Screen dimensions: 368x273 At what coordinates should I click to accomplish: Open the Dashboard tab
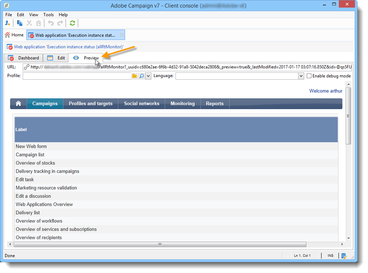(x=23, y=58)
